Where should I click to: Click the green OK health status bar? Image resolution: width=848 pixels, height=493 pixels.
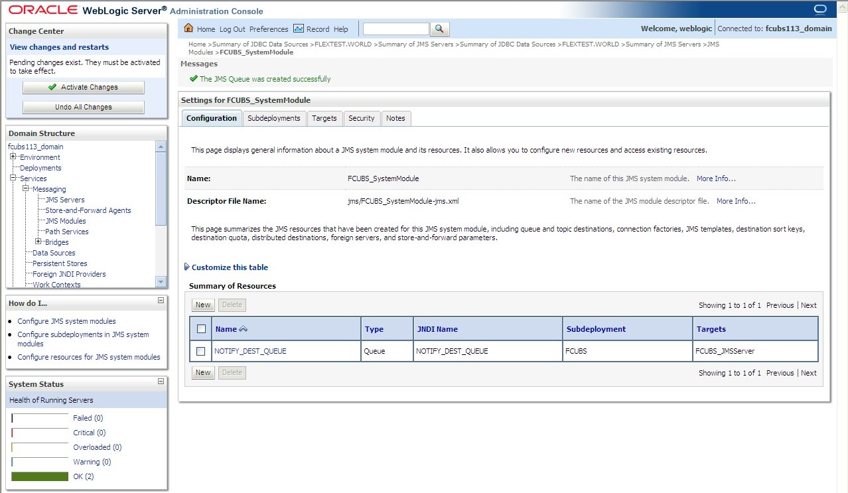40,476
